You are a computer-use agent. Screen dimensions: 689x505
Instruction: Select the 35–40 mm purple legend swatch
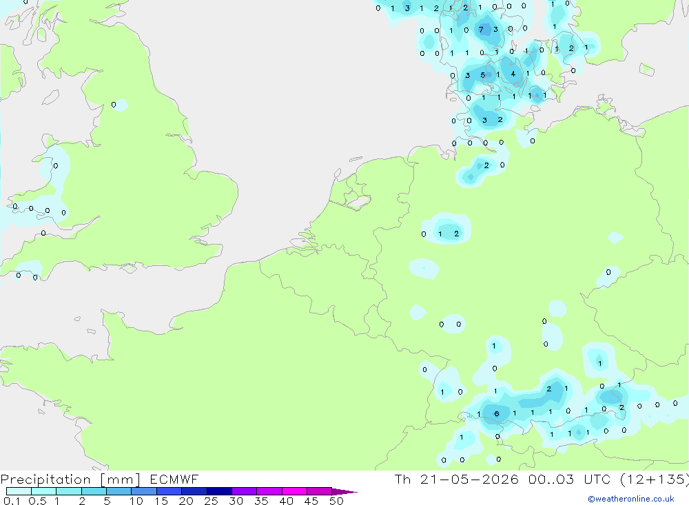(269, 491)
